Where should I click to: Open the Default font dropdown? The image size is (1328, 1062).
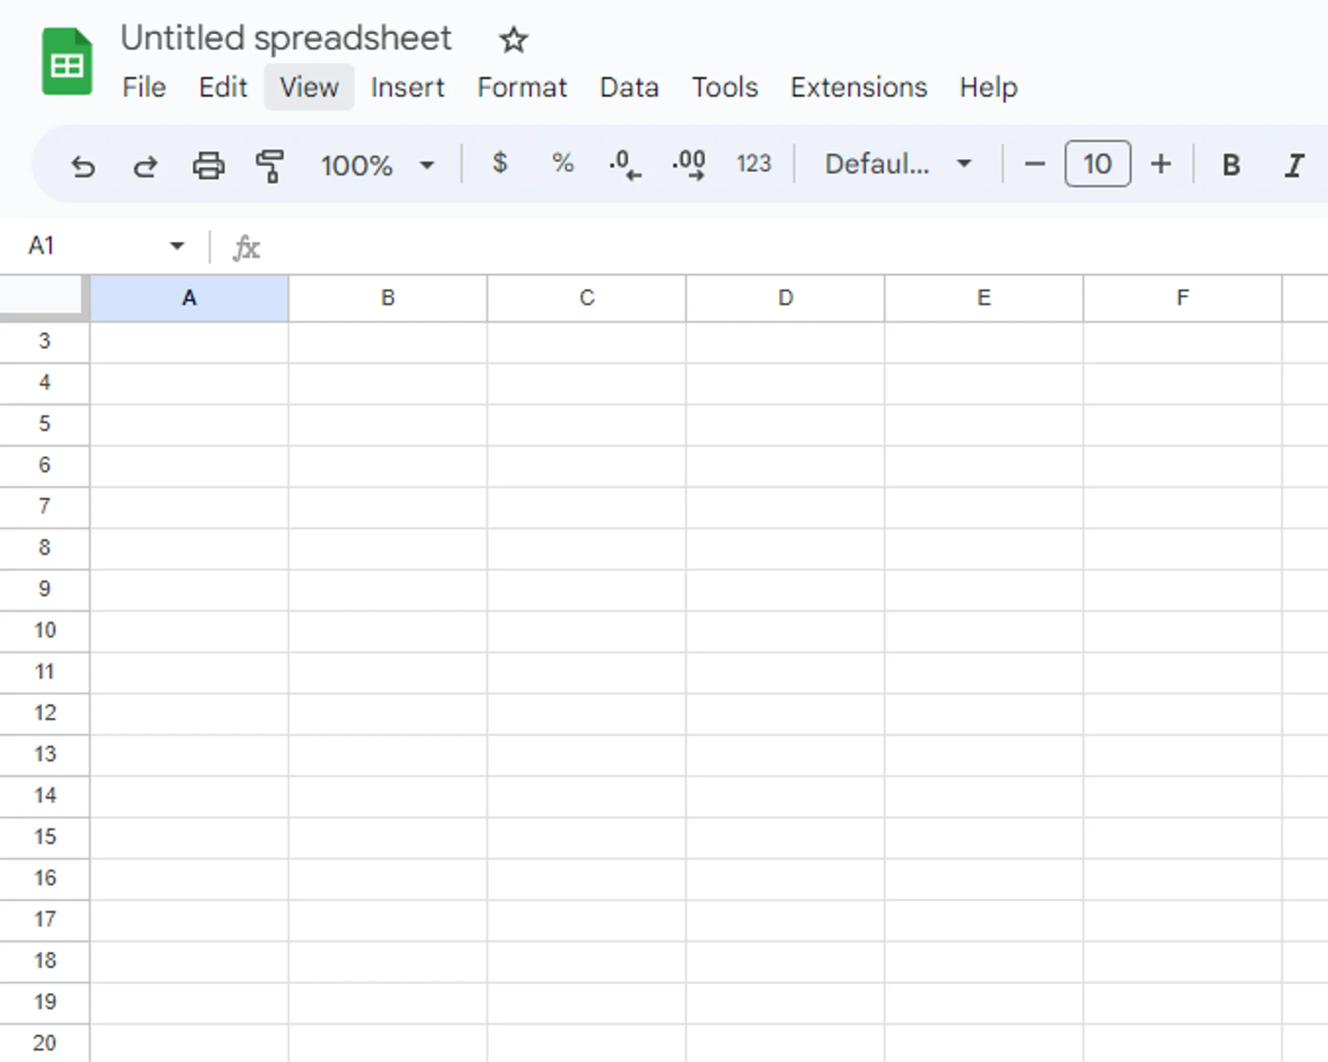tap(898, 165)
